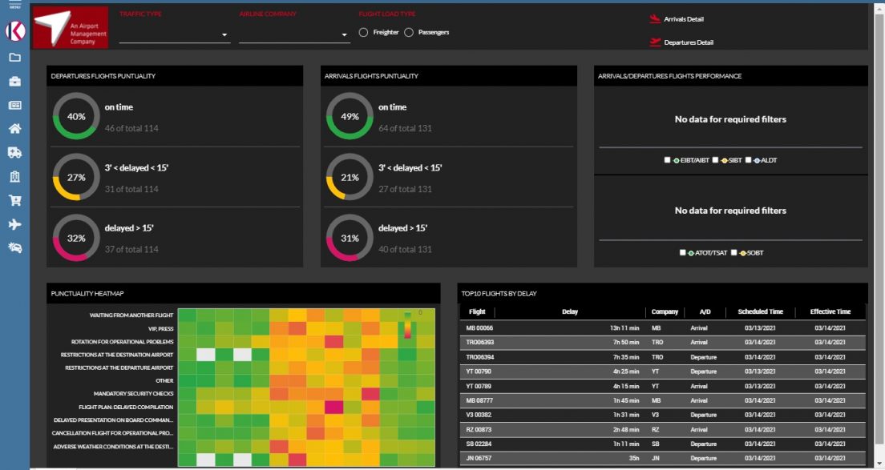Click the heatmap color legend gradient
The height and width of the screenshot is (470, 885).
[407, 324]
